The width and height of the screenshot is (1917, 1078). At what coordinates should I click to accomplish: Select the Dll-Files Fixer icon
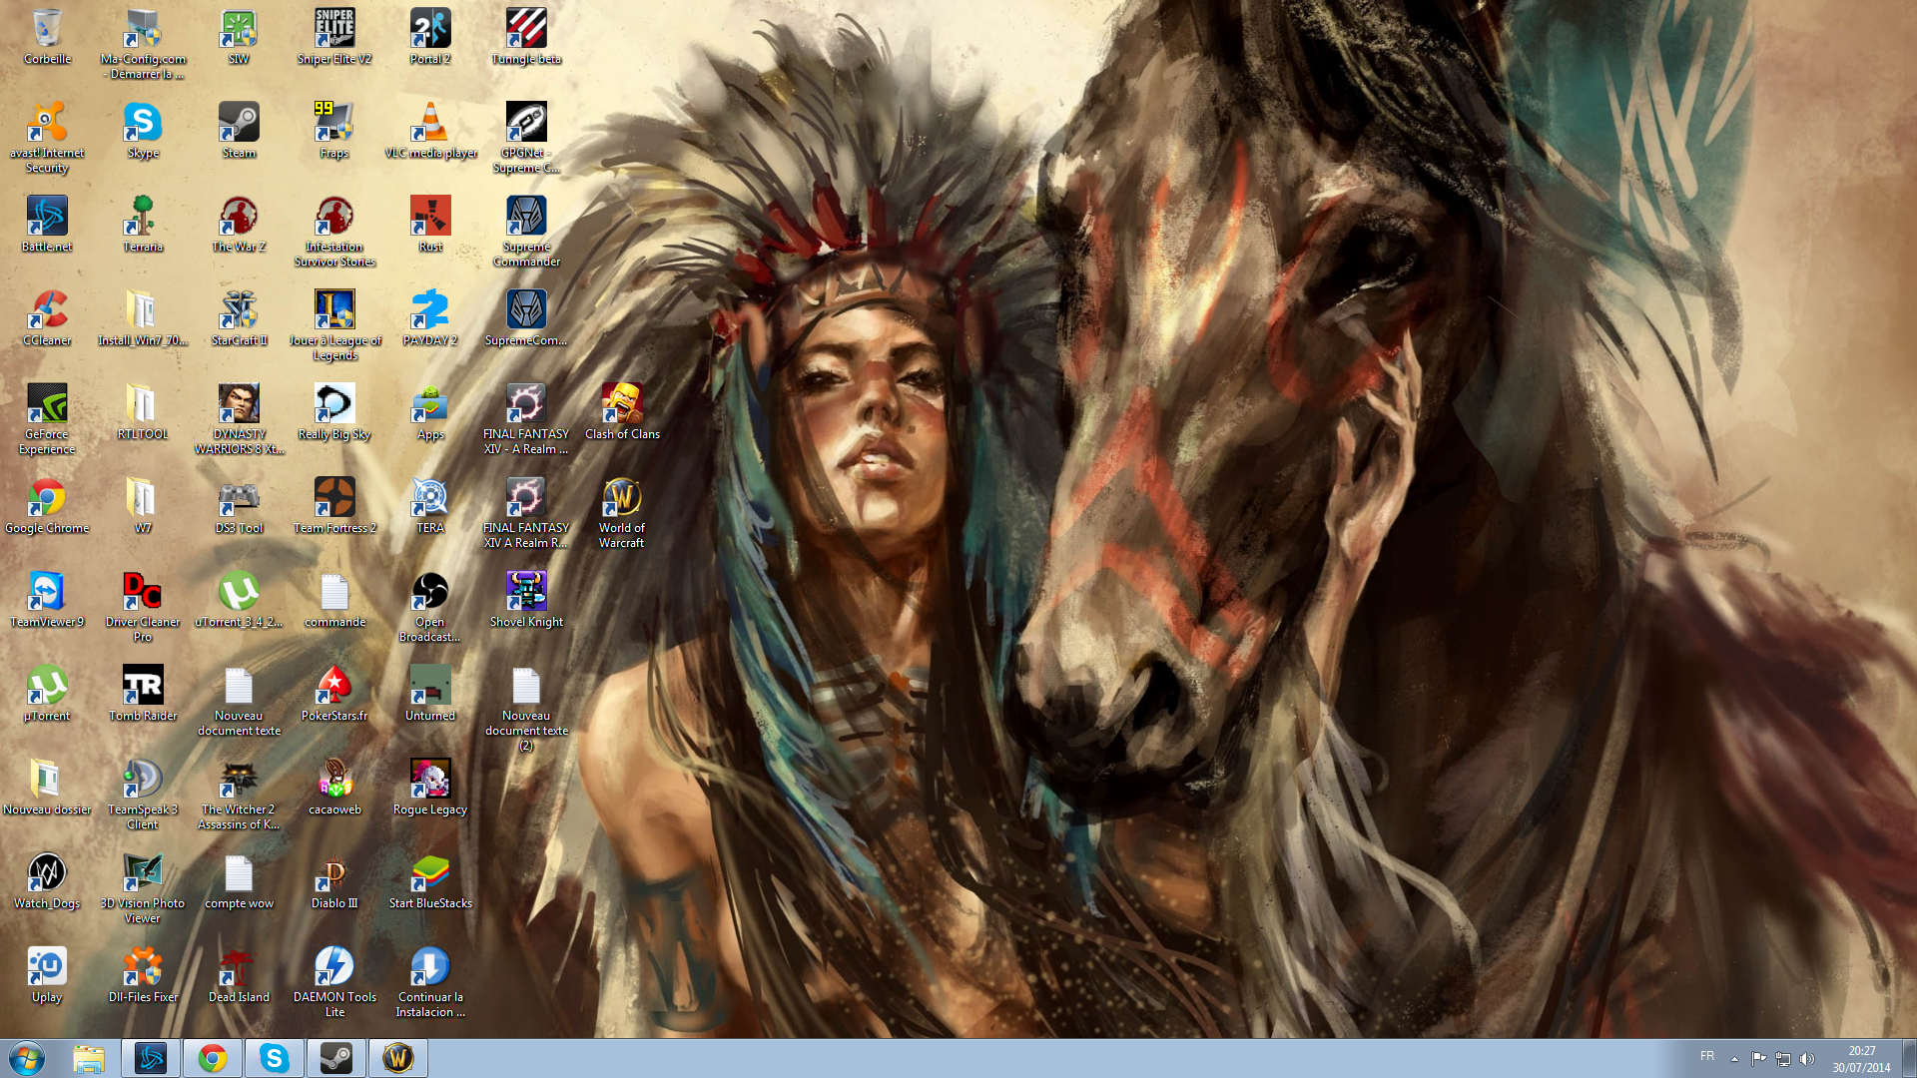pyautogui.click(x=143, y=975)
